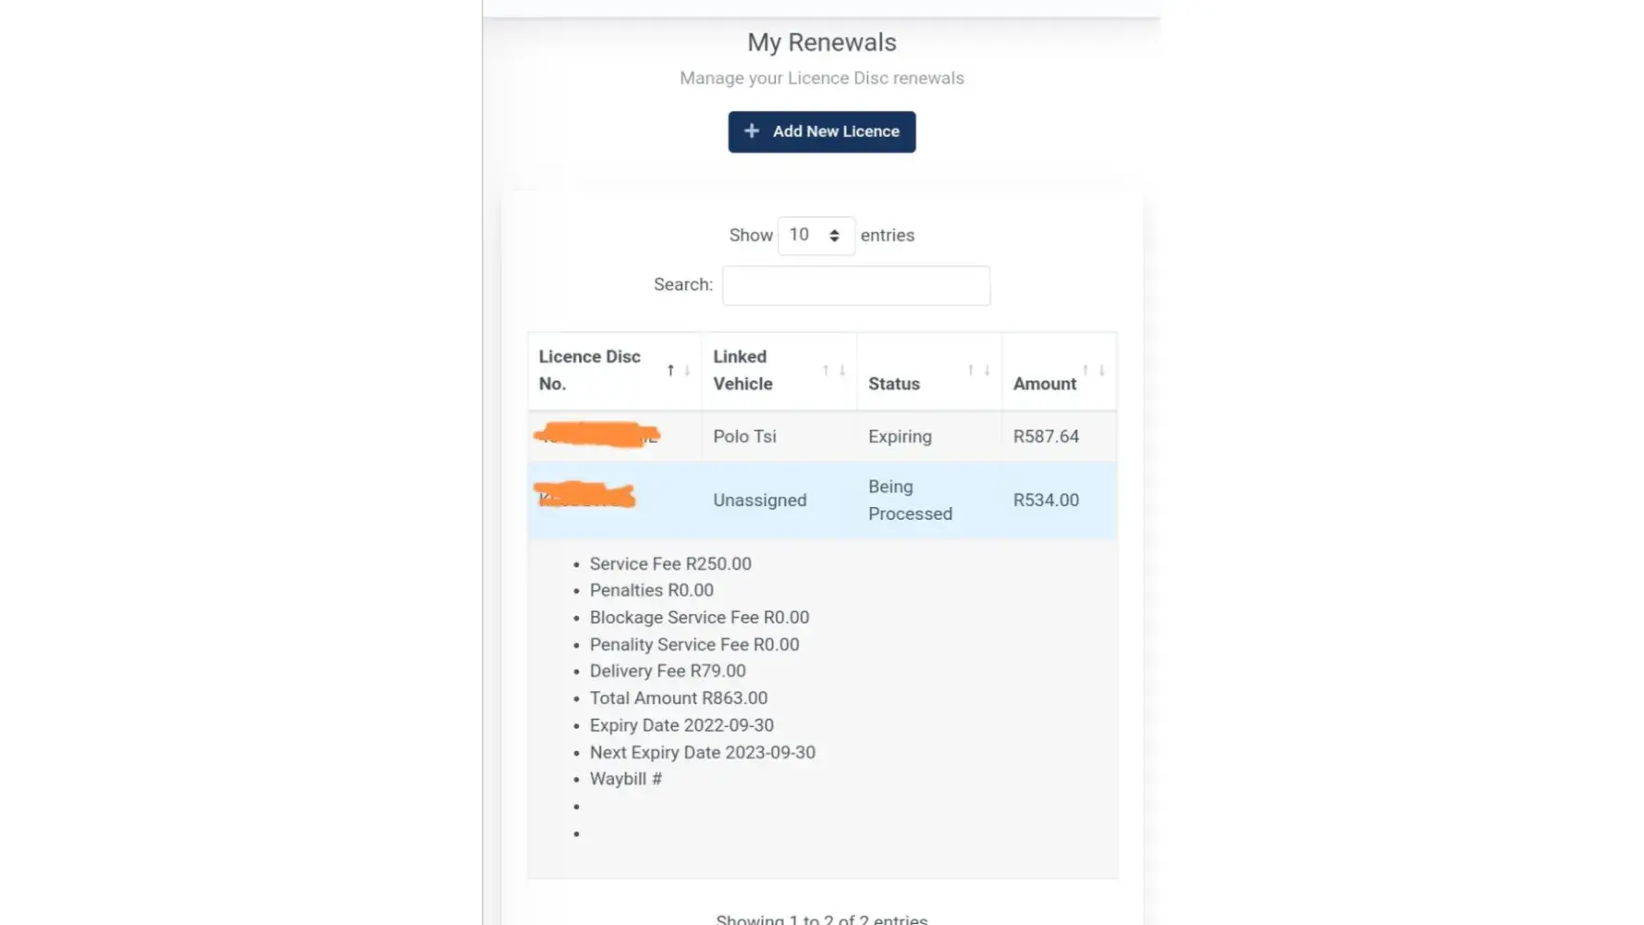The image size is (1644, 925).
Task: Select the Unassigned vehicle cell
Action: point(759,500)
